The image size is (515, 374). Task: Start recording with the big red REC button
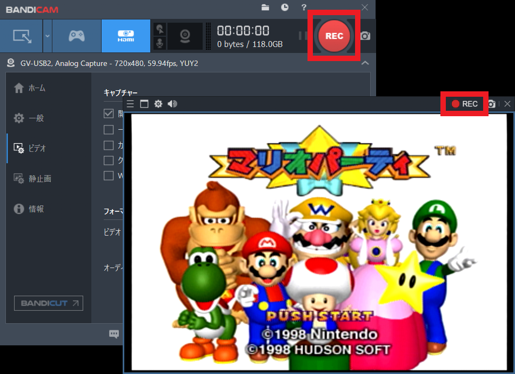(x=334, y=36)
